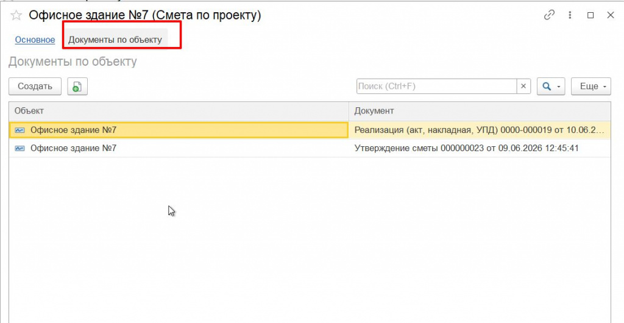This screenshot has height=323, width=624.
Task: Expand the Еще menu
Action: click(x=591, y=87)
